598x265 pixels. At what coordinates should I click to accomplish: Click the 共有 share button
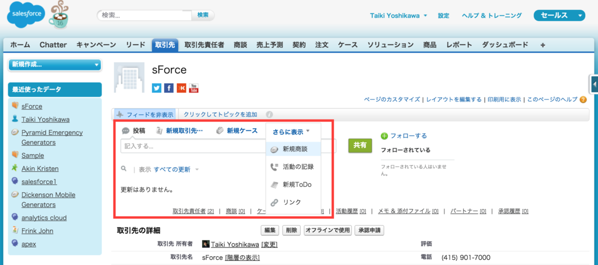[360, 145]
